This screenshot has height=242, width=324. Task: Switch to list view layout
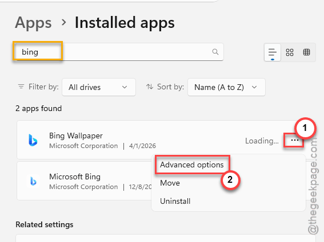[x=273, y=52]
